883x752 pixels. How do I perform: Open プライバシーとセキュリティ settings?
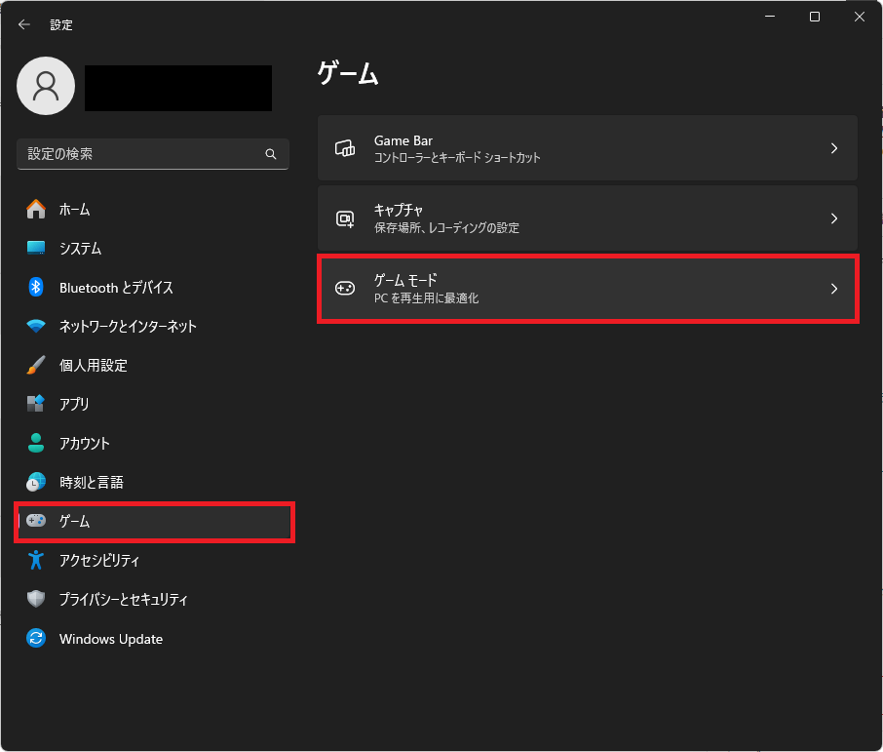pyautogui.click(x=123, y=600)
